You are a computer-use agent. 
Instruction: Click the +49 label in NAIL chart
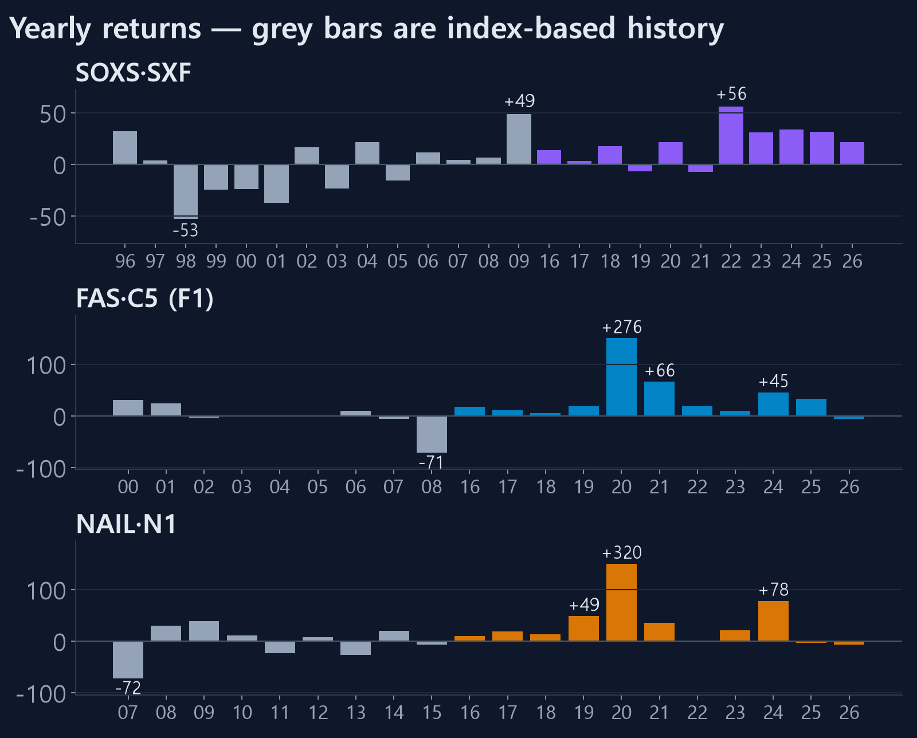pyautogui.click(x=583, y=605)
